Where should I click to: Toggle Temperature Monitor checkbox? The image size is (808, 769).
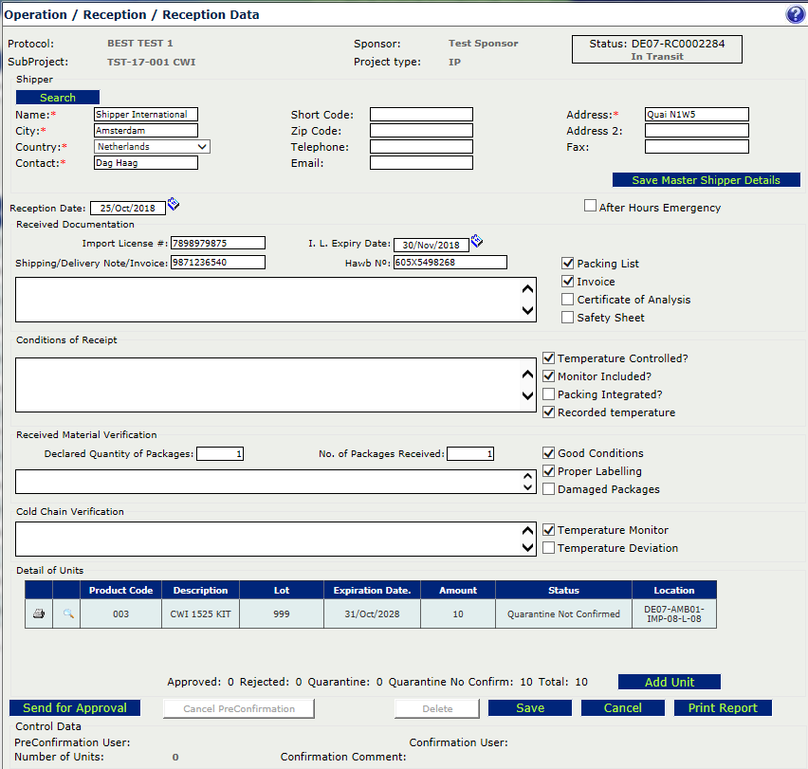549,529
